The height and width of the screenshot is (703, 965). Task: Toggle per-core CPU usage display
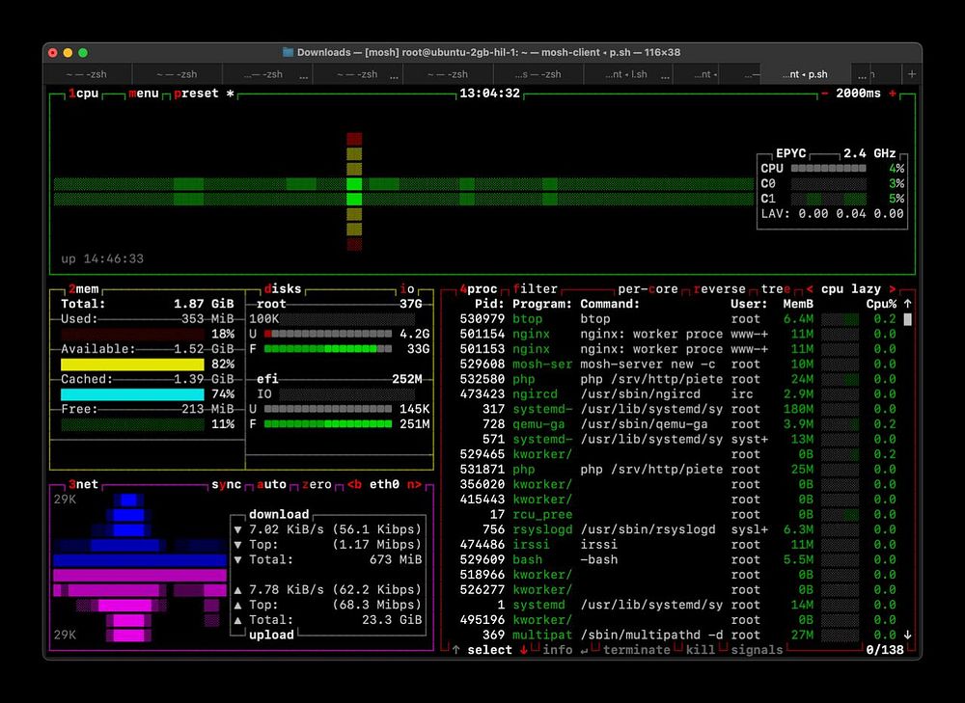(x=648, y=288)
